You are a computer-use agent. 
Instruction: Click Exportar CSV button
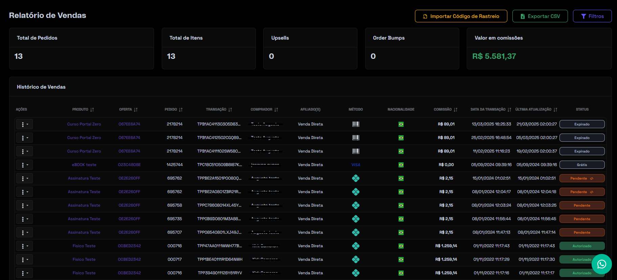pyautogui.click(x=540, y=16)
